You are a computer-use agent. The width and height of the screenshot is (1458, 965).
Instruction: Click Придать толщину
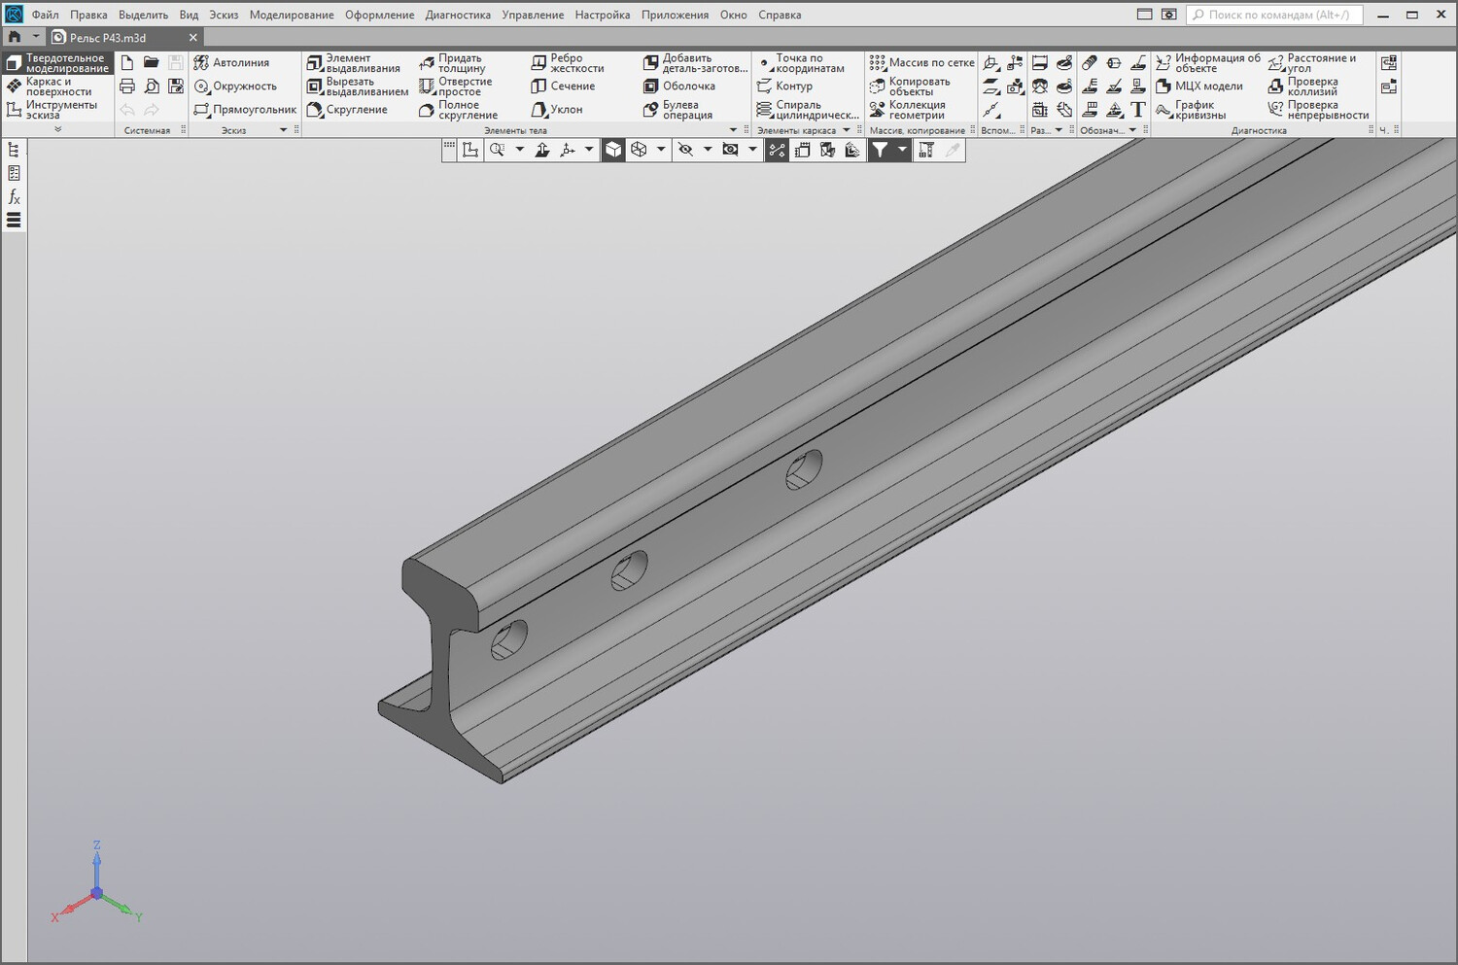[453, 63]
